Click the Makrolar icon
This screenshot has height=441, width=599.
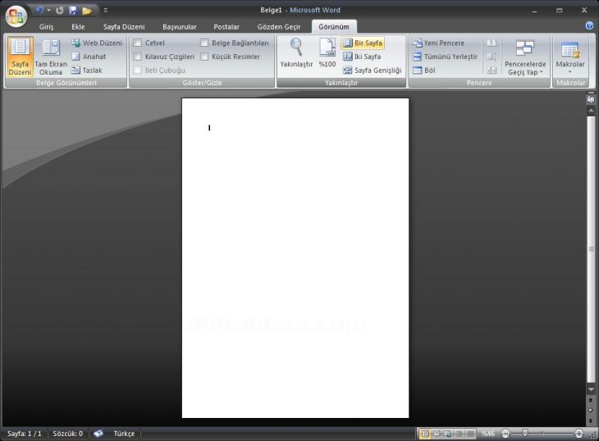point(570,50)
